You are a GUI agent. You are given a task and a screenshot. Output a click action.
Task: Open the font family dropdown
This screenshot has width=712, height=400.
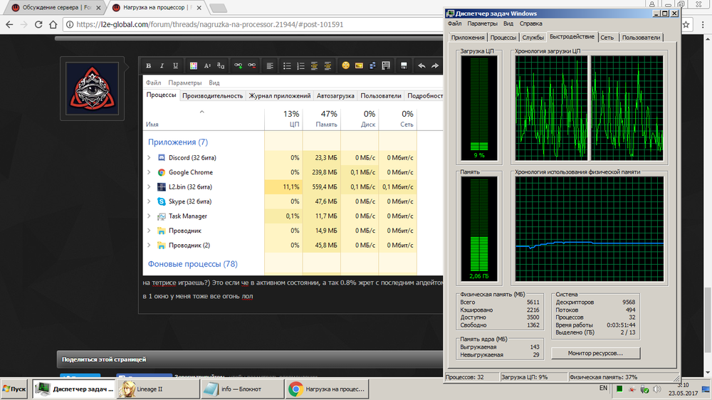pyautogui.click(x=221, y=65)
